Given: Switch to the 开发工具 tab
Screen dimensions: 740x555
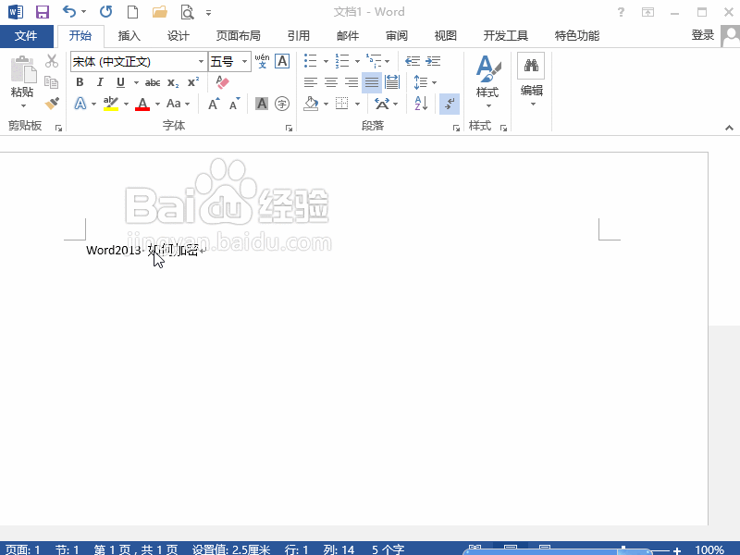Looking at the screenshot, I should (505, 36).
